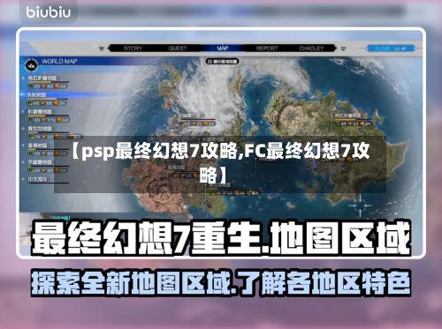
Task: Open the QUEST tab
Action: click(x=178, y=49)
